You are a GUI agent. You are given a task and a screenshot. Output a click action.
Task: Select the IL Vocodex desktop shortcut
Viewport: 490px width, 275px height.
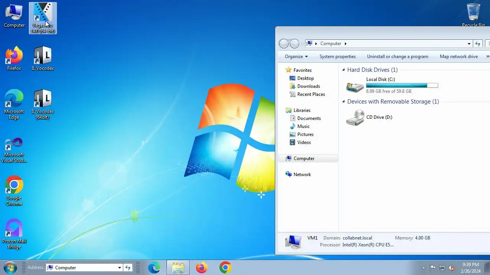pyautogui.click(x=42, y=59)
